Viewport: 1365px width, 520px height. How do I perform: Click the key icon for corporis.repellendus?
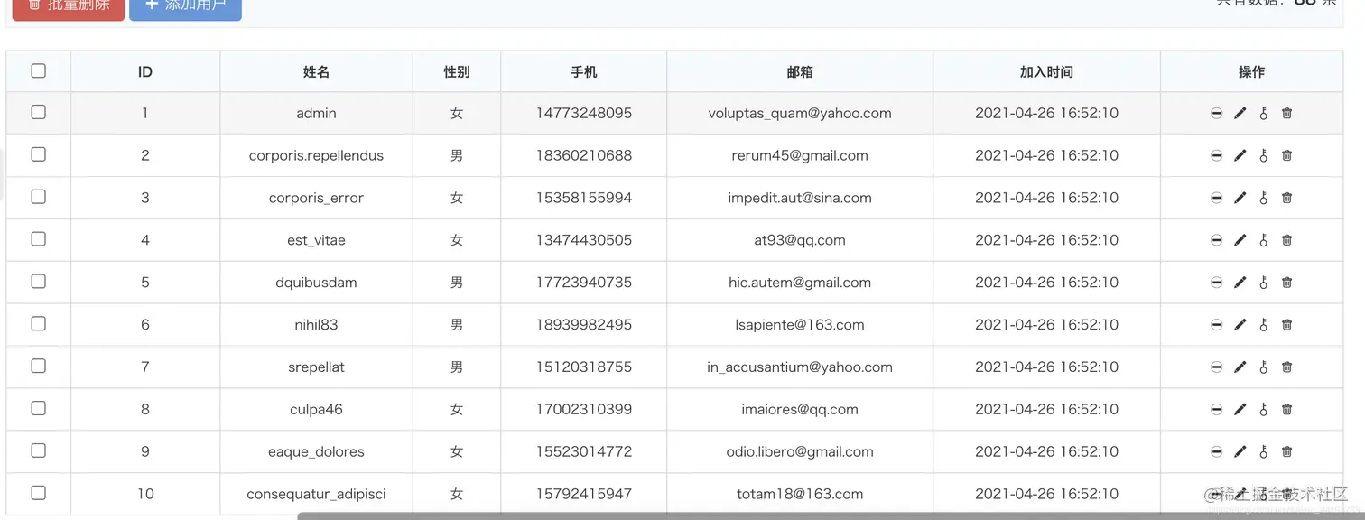coord(1264,156)
